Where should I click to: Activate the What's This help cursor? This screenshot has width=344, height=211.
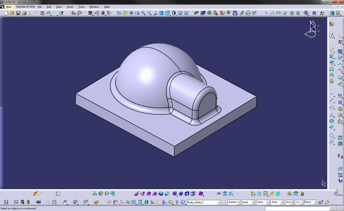point(61,13)
